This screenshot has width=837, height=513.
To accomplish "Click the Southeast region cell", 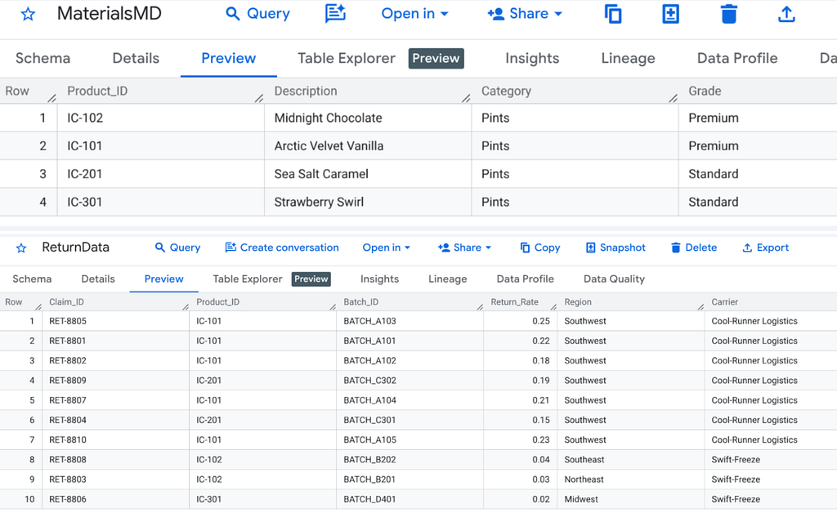I will (x=631, y=460).
